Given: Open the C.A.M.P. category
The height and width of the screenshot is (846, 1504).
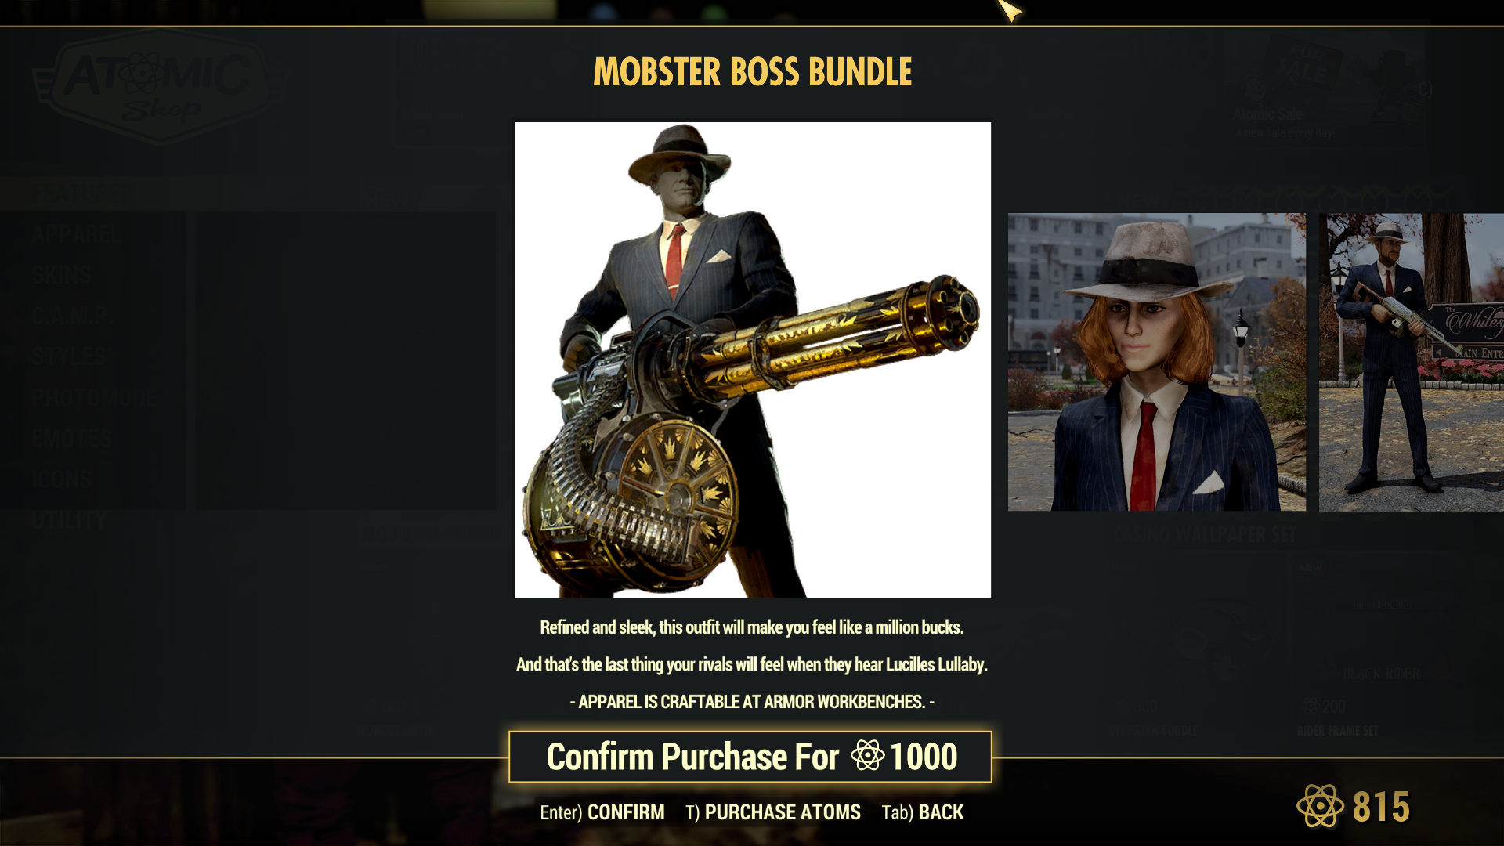Looking at the screenshot, I should click(71, 316).
